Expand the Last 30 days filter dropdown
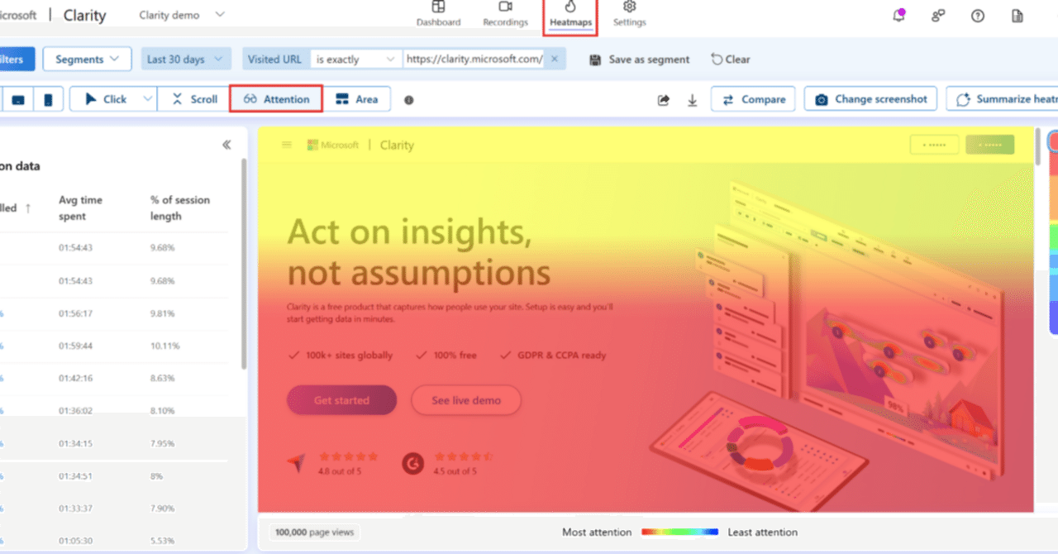 click(185, 59)
